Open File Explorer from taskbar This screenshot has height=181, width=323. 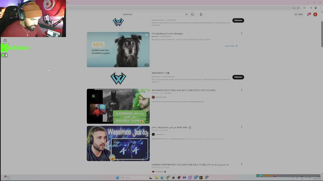click(x=156, y=178)
